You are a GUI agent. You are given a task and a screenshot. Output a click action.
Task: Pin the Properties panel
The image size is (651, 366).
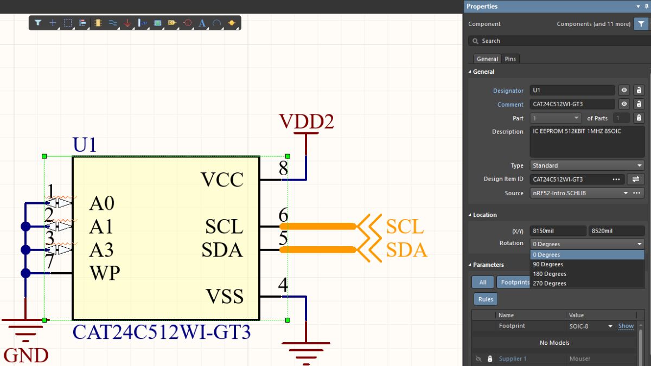point(647,7)
